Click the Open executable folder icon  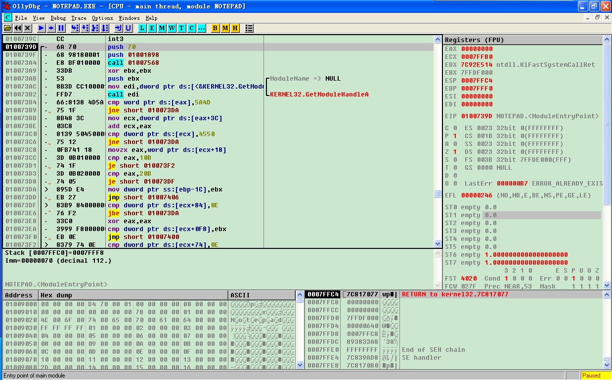pos(8,28)
